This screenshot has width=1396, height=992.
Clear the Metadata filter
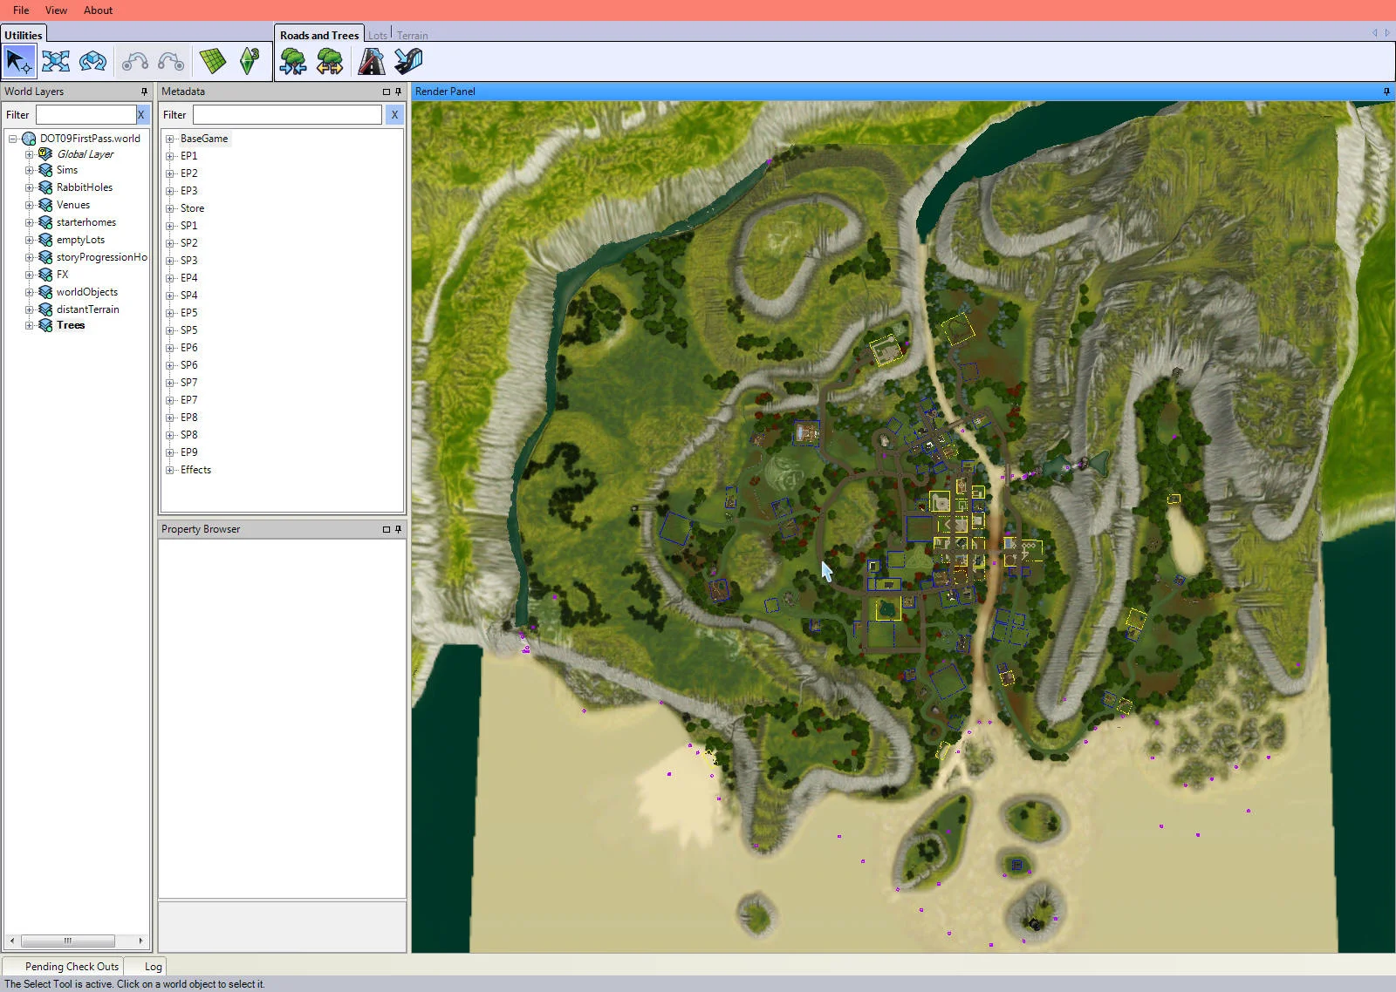pos(394,114)
